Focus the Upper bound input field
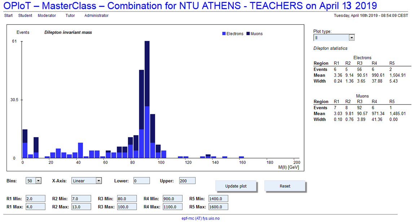 coord(187,181)
